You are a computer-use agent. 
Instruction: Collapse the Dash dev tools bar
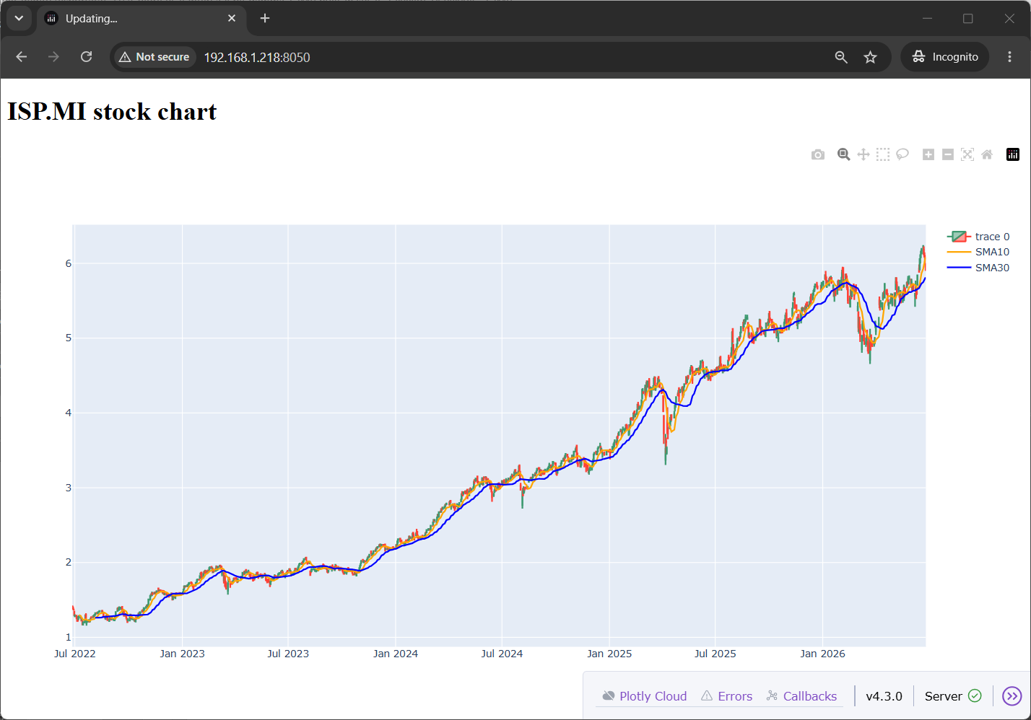[1012, 696]
